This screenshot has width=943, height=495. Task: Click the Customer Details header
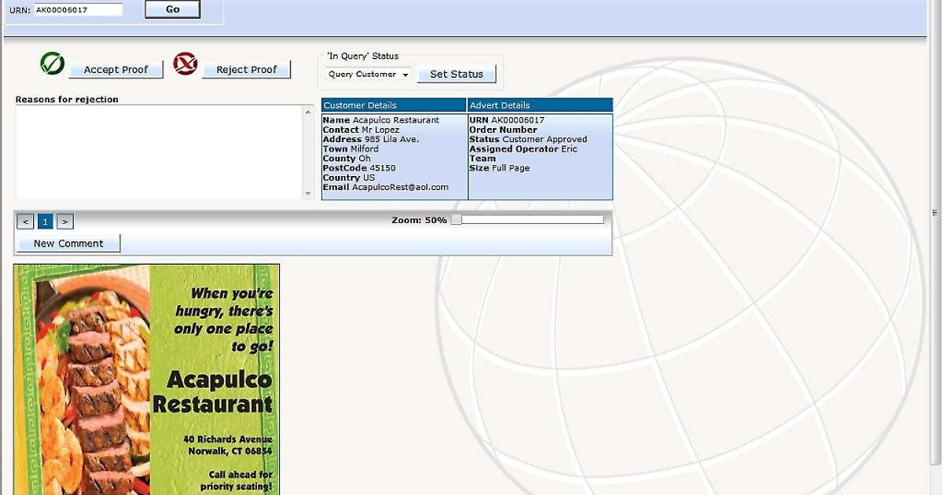click(394, 105)
